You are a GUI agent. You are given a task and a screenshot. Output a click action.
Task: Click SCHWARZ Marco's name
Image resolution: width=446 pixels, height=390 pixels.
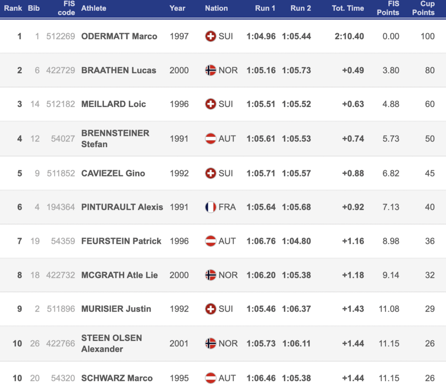tap(117, 378)
